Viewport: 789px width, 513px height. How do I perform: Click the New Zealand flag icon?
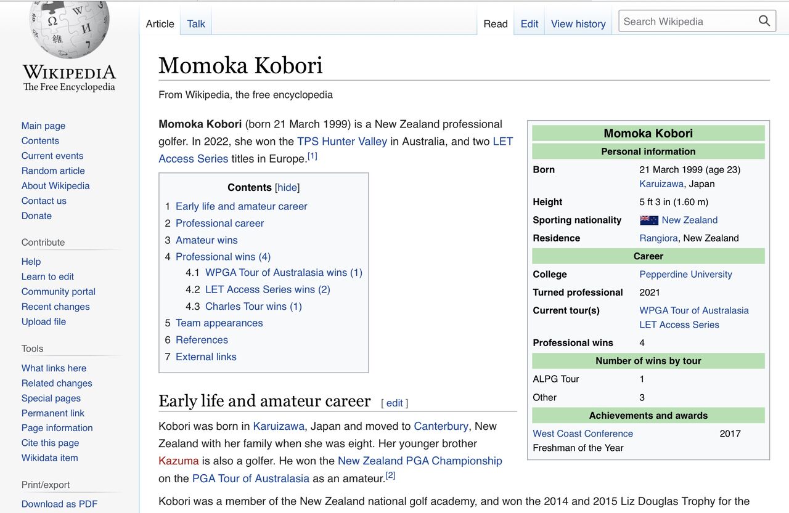click(649, 220)
